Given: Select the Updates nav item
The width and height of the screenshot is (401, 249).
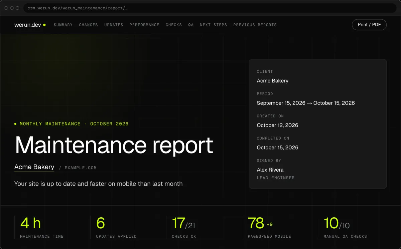Looking at the screenshot, I should [x=114, y=25].
